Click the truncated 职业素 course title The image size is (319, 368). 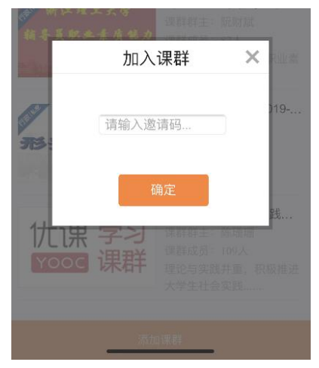point(284,59)
